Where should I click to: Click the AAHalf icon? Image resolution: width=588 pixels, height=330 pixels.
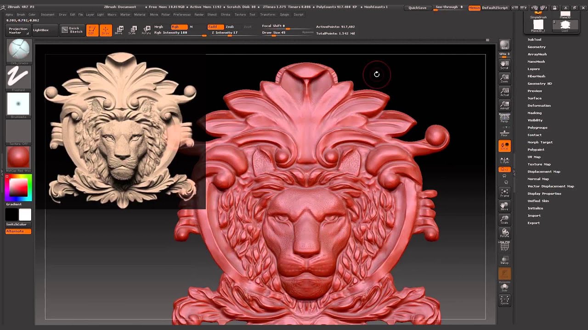pyautogui.click(x=504, y=106)
